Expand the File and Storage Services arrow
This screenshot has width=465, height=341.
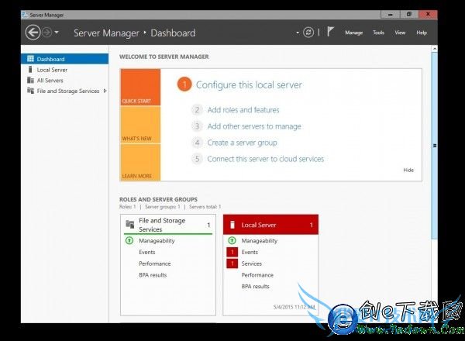pyautogui.click(x=105, y=91)
